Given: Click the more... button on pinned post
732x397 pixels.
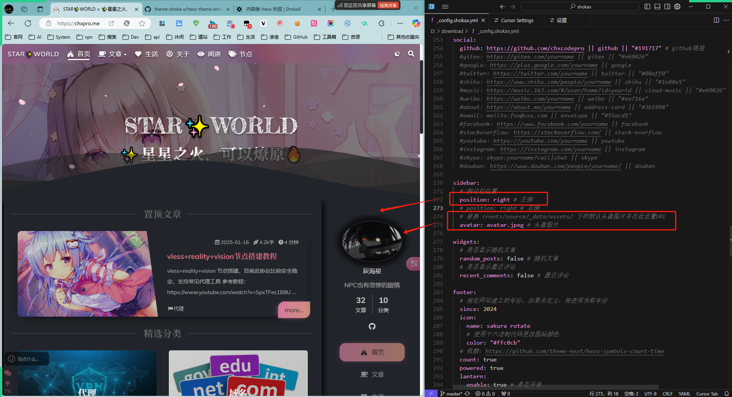Looking at the screenshot, I should pos(294,310).
